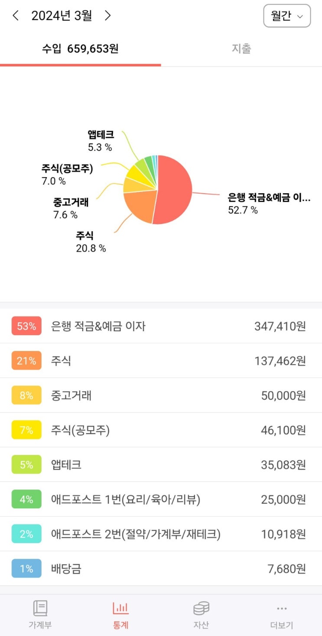Tap the 앱테크 35,083원 row
The image size is (322, 636).
pos(160,465)
